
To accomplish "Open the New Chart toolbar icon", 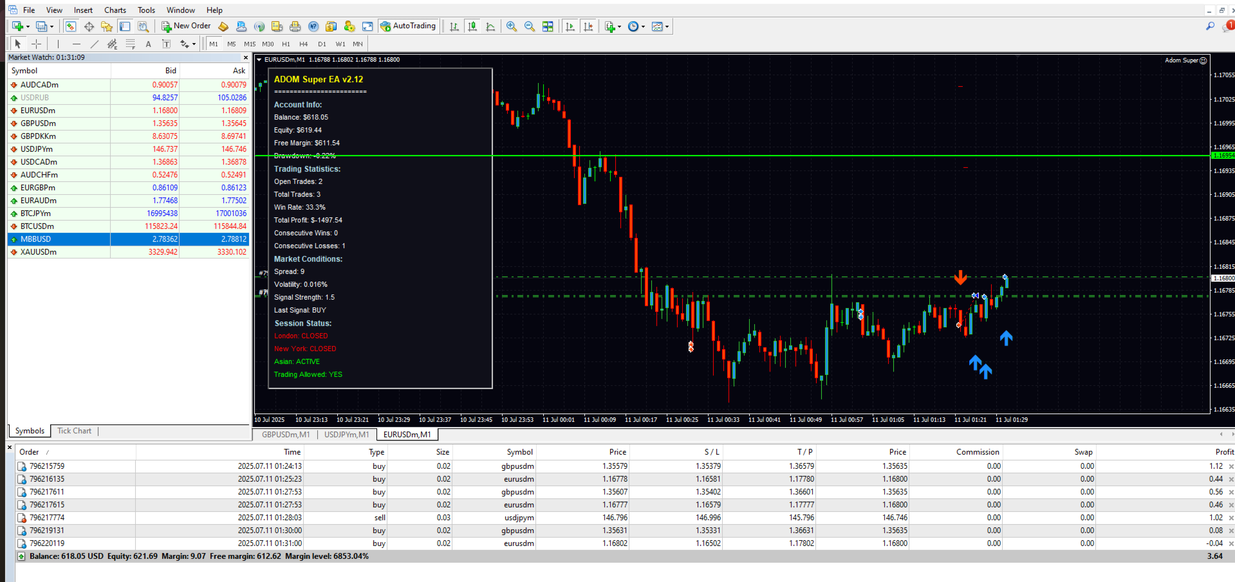I will pyautogui.click(x=17, y=26).
